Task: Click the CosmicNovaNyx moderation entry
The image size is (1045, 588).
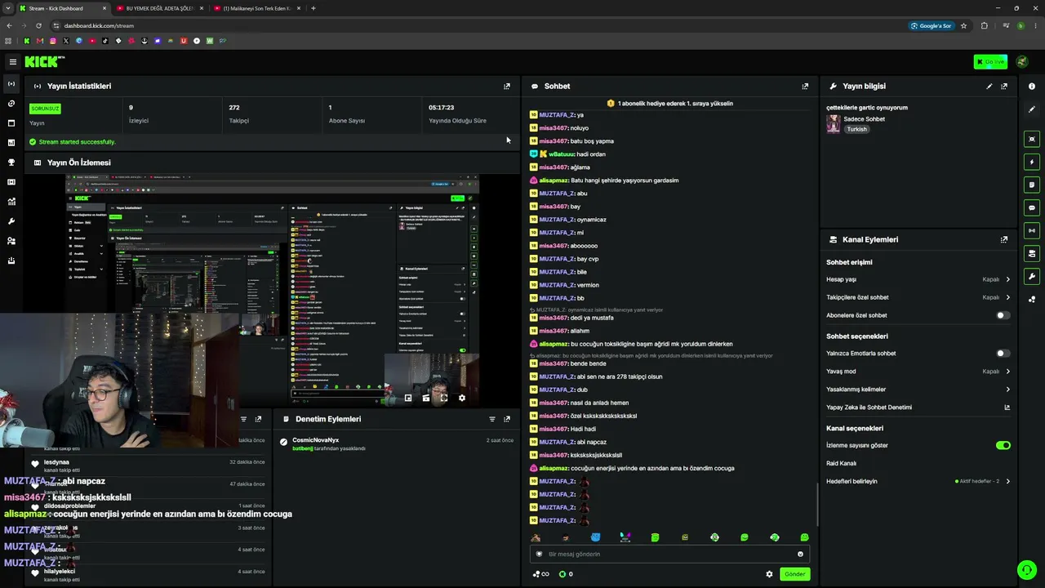Action: coord(396,443)
